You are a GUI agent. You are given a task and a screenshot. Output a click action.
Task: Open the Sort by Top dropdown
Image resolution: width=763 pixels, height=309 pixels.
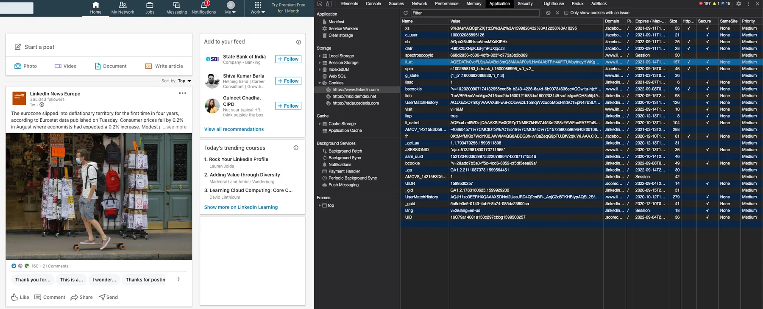(184, 81)
